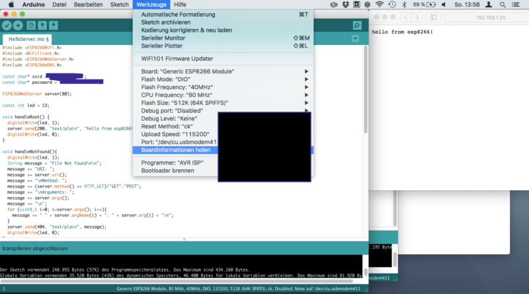
Task: Click the browser address field 192.168.20
Action: pyautogui.click(x=487, y=17)
